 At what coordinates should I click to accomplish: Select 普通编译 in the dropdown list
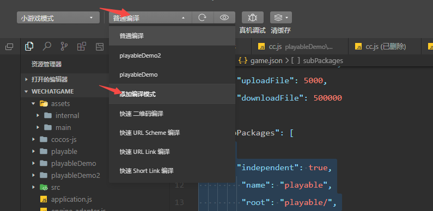click(x=172, y=36)
